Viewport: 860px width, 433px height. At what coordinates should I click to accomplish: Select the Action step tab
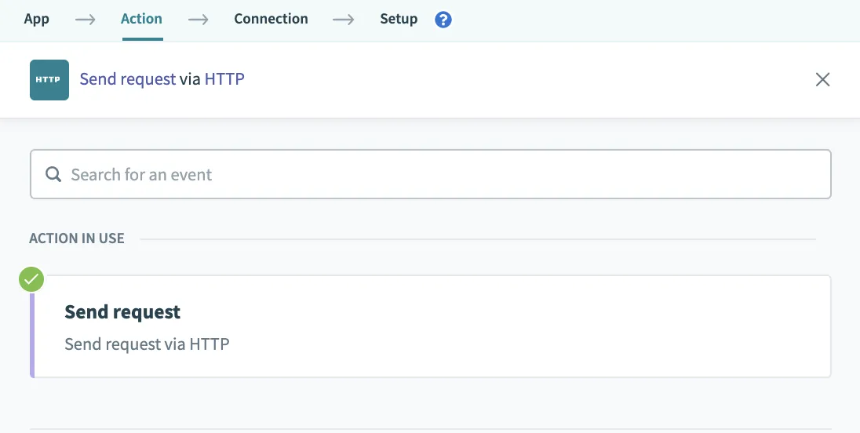point(141,19)
